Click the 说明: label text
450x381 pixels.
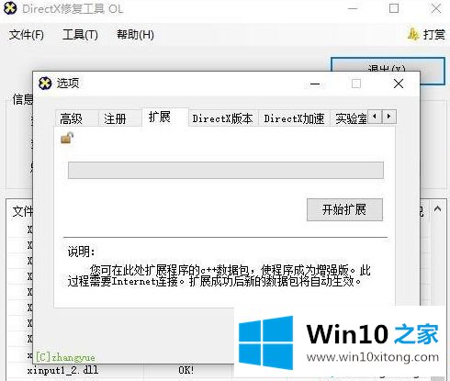click(81, 252)
